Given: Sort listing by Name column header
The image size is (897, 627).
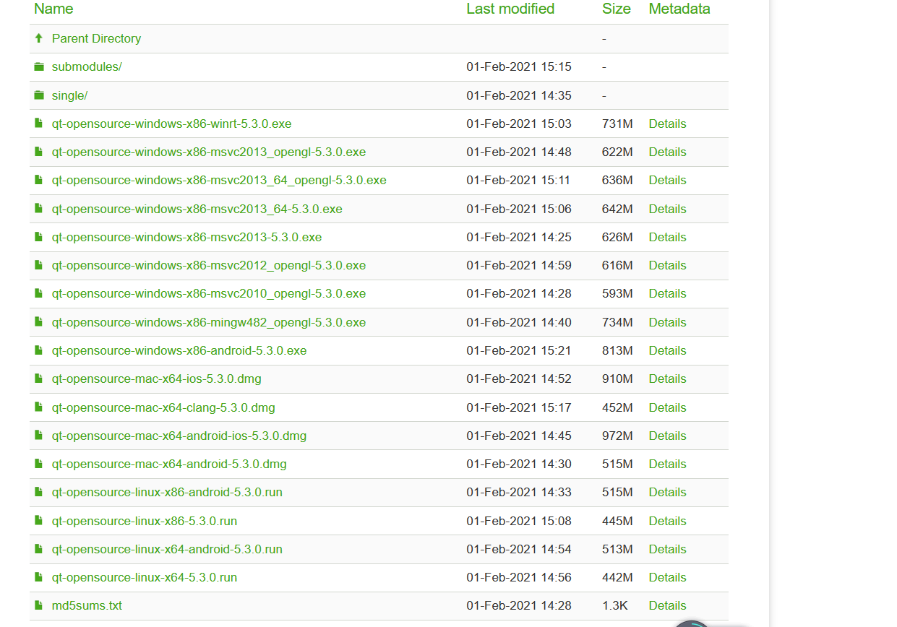Looking at the screenshot, I should [x=53, y=9].
